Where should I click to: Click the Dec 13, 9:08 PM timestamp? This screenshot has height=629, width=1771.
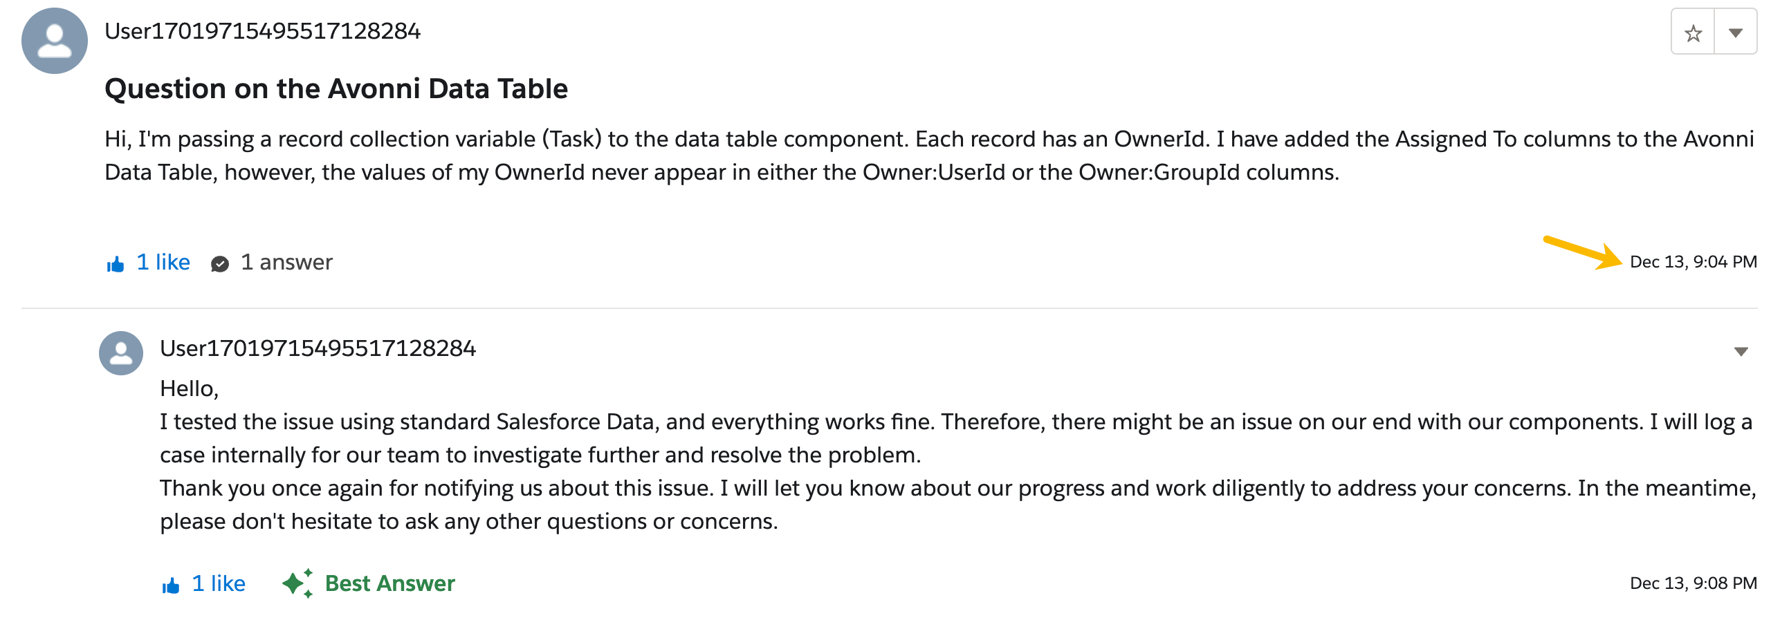pyautogui.click(x=1693, y=583)
